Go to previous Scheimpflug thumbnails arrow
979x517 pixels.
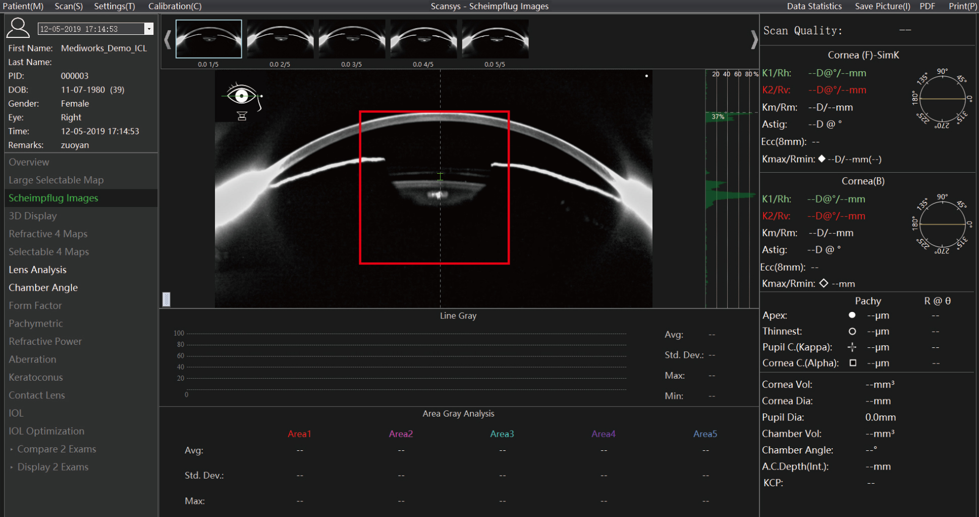pyautogui.click(x=168, y=39)
